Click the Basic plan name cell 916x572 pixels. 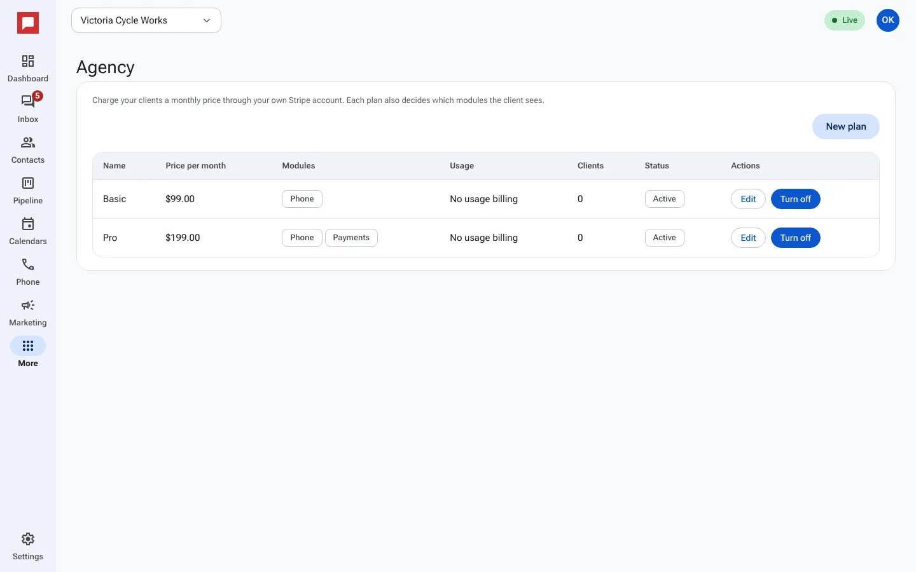click(114, 199)
